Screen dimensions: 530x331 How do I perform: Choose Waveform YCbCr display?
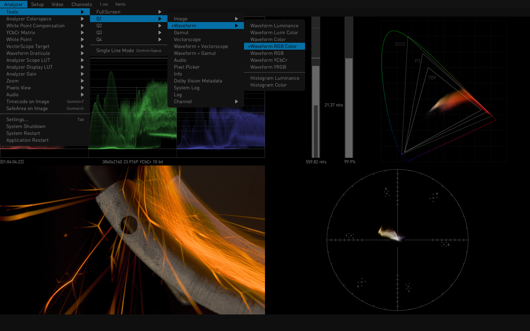point(269,60)
